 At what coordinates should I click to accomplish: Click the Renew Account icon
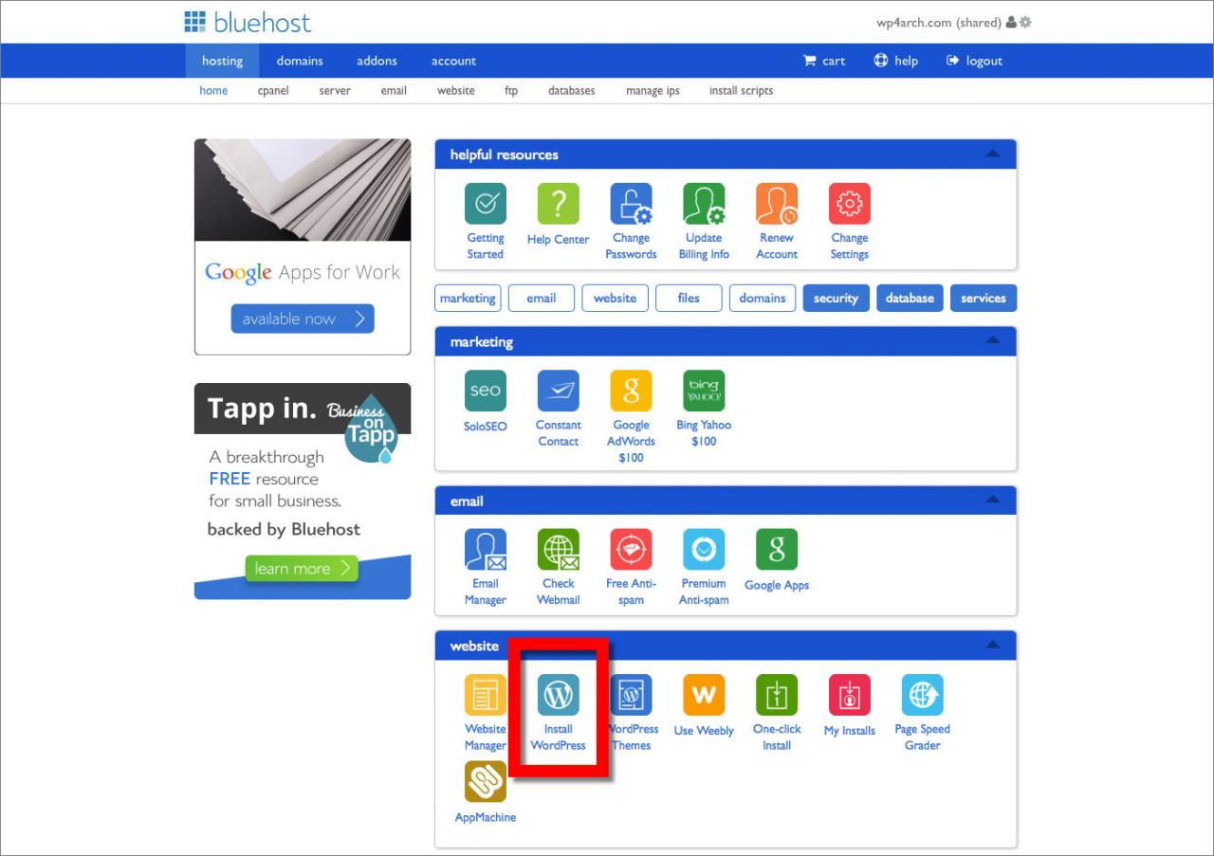click(x=777, y=204)
